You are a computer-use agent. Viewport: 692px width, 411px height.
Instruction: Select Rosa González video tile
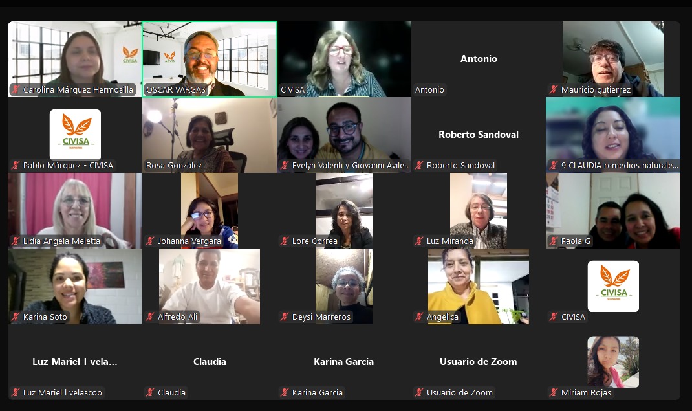click(x=210, y=135)
